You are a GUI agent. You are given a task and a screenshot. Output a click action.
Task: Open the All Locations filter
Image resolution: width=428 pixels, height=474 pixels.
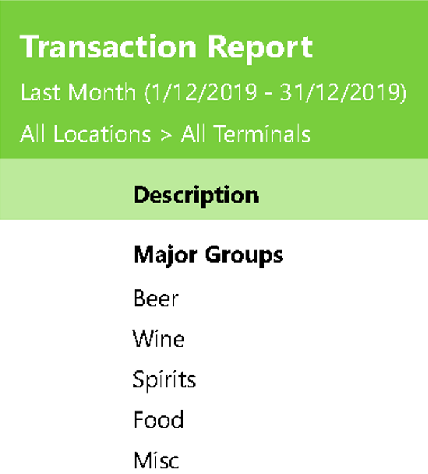click(85, 133)
